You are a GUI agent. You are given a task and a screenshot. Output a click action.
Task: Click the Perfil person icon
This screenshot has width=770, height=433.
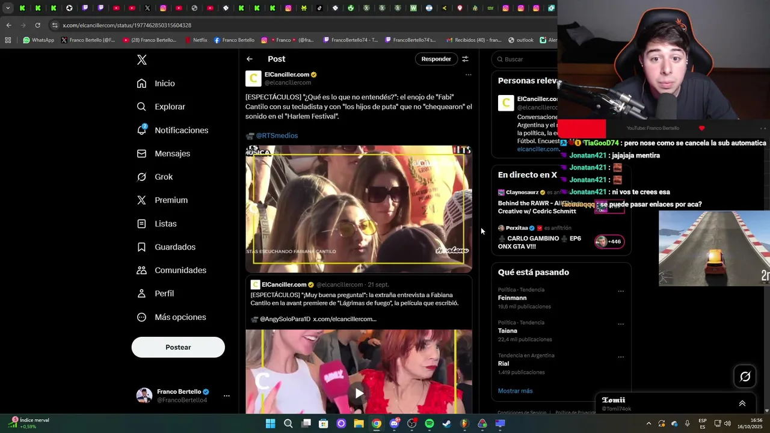point(141,293)
